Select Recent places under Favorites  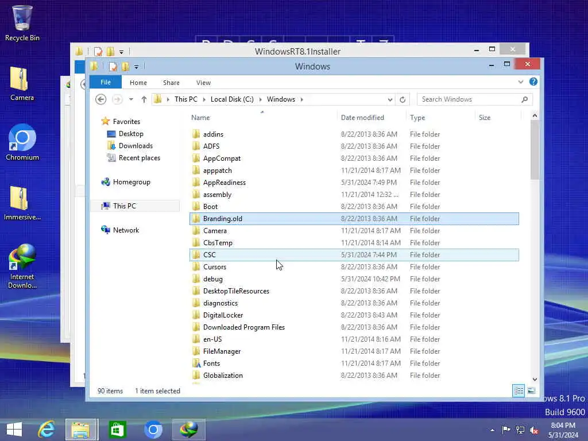click(139, 158)
